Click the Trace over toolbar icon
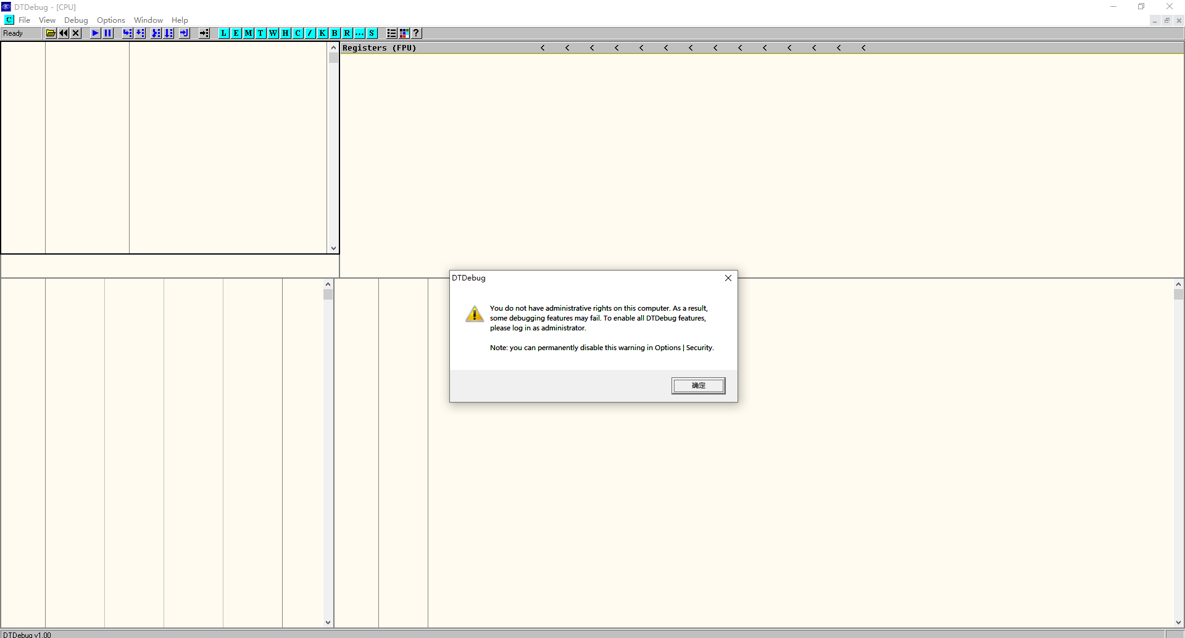The width and height of the screenshot is (1185, 638). (x=169, y=33)
